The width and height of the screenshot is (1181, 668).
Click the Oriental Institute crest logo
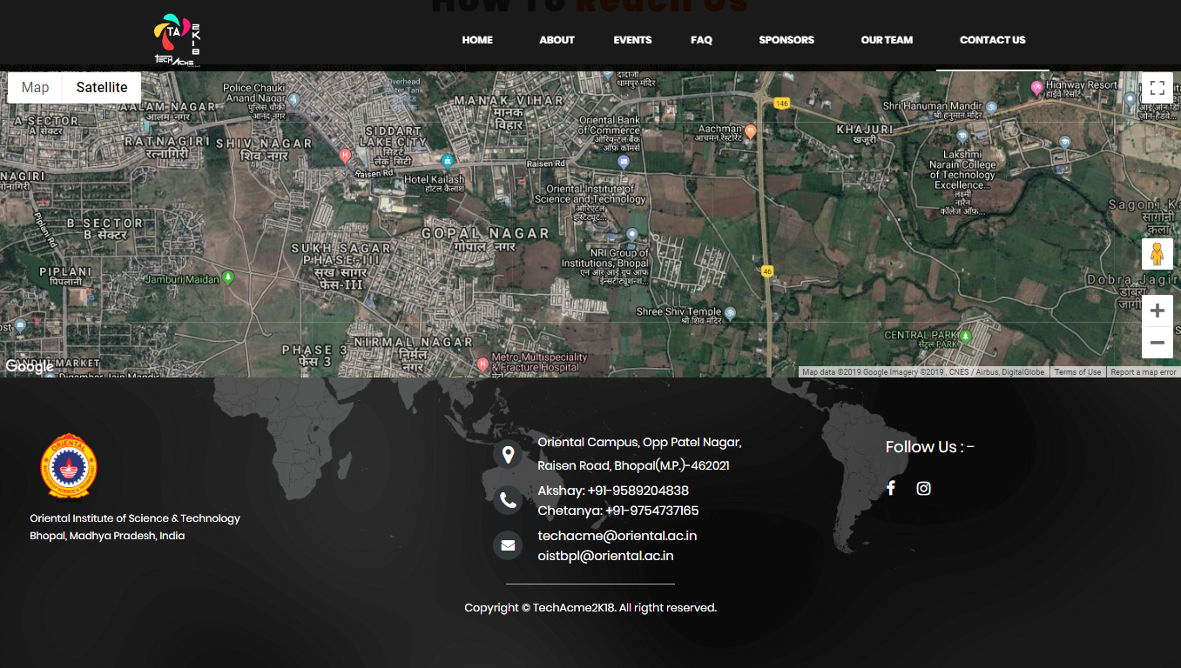pos(69,466)
